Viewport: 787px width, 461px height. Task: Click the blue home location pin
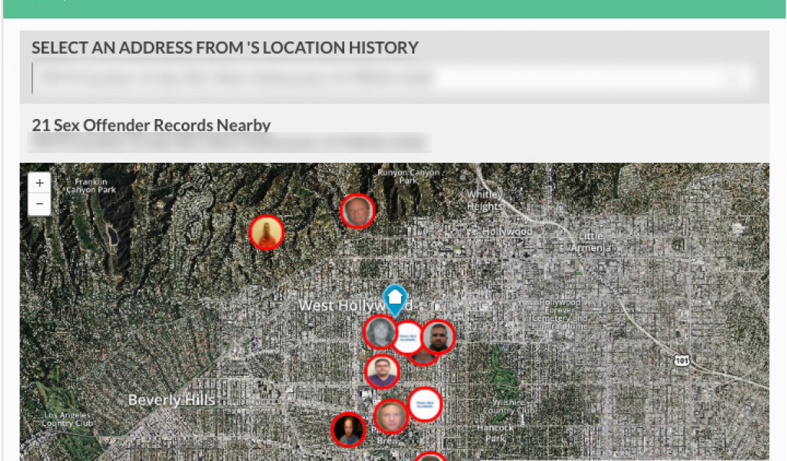click(395, 298)
